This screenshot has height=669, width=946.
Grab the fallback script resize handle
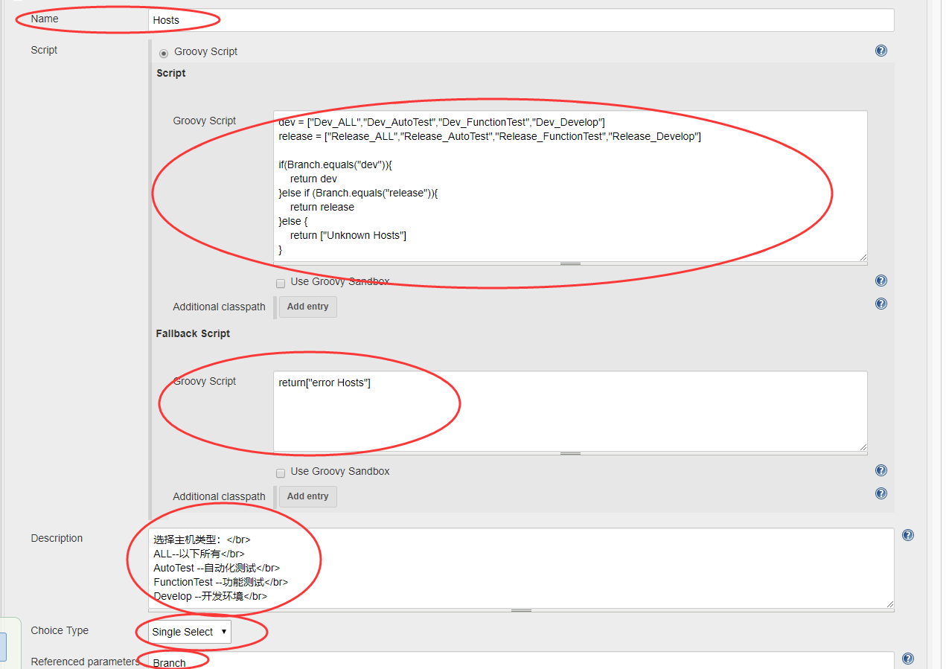[x=570, y=453]
